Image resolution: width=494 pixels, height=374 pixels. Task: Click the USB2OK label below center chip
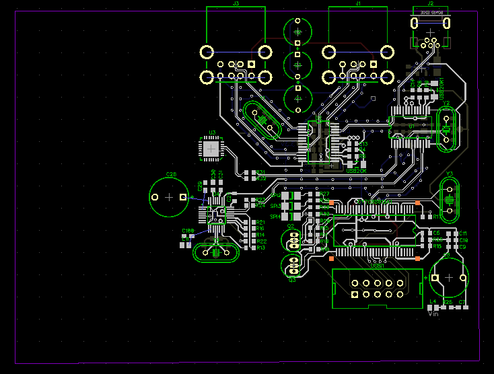[356, 171]
